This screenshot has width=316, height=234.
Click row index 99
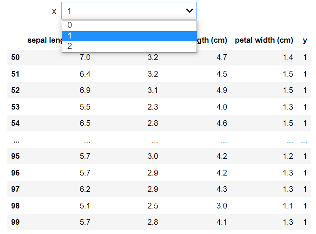point(15,222)
